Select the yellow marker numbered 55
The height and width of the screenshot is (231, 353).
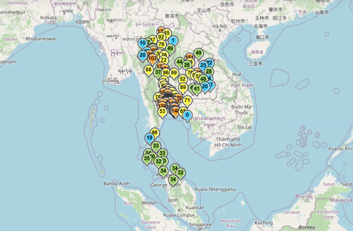click(x=167, y=33)
